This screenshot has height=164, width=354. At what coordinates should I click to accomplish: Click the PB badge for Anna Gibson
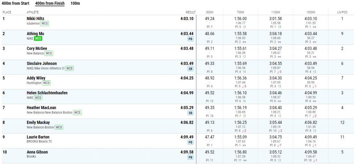(x=190, y=157)
